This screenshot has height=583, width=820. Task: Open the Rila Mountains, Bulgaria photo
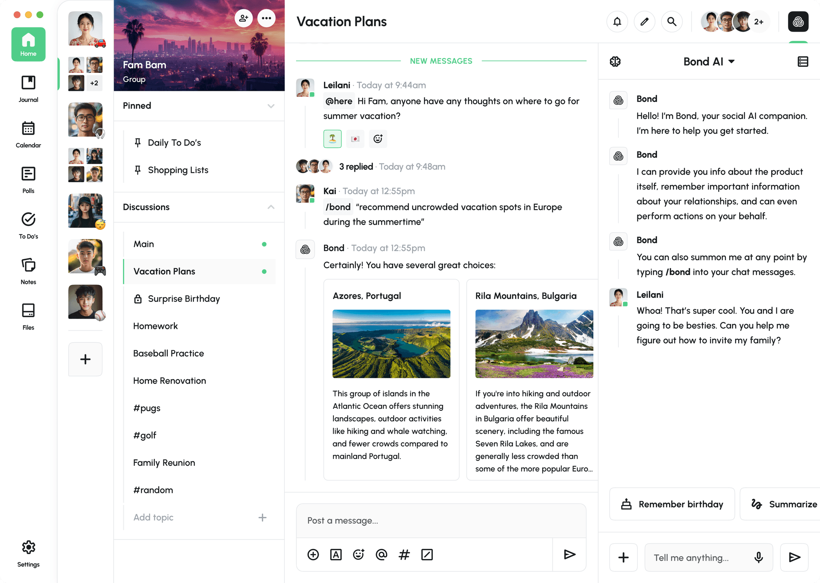point(534,344)
